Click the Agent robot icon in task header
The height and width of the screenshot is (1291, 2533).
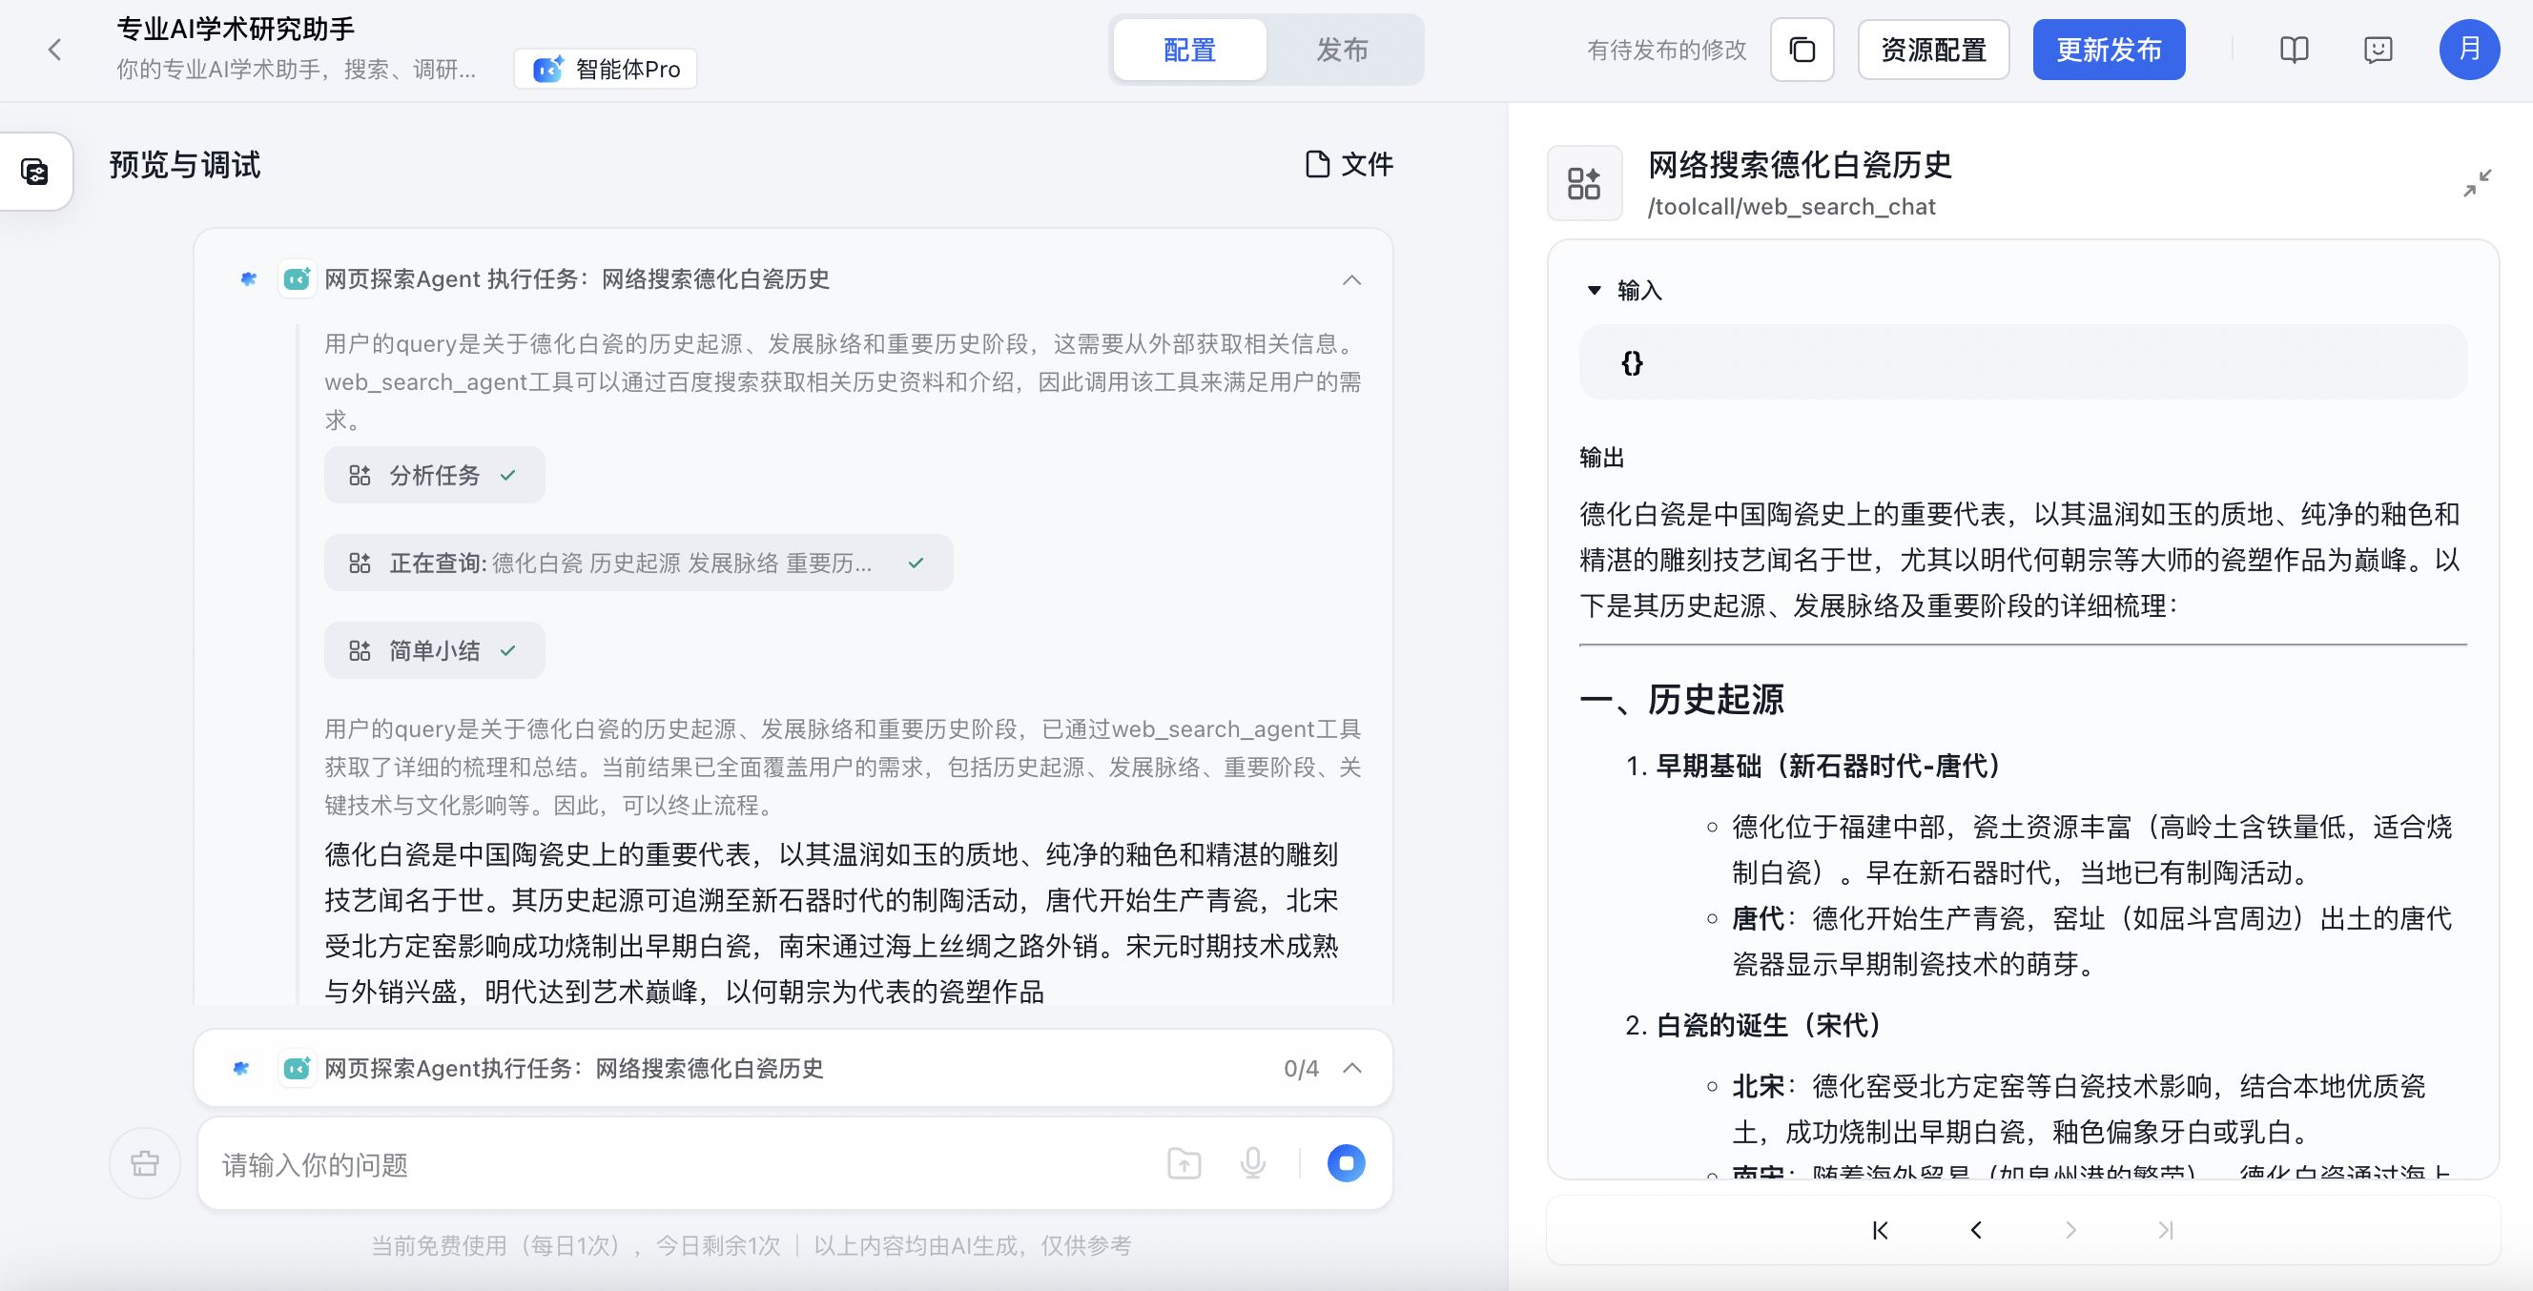point(297,279)
